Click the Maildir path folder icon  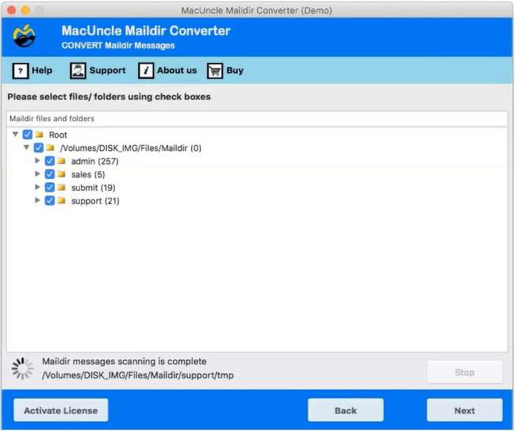(x=50, y=147)
